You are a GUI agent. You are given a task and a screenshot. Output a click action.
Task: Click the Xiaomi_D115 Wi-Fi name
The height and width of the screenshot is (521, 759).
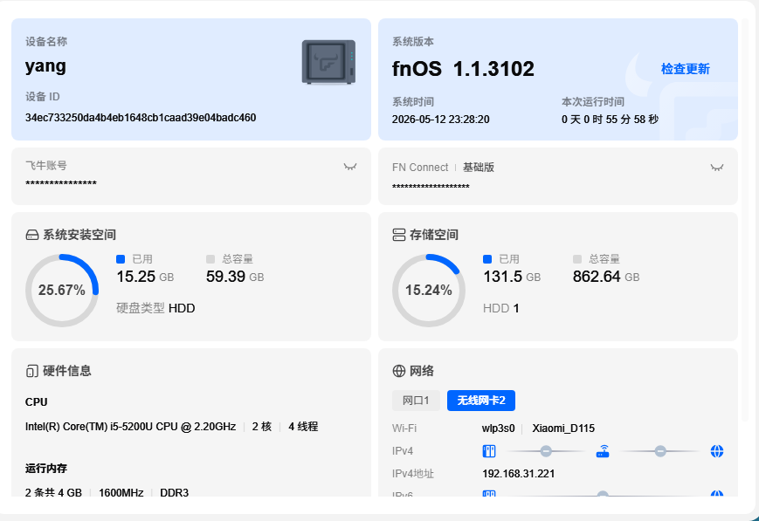pyautogui.click(x=563, y=428)
